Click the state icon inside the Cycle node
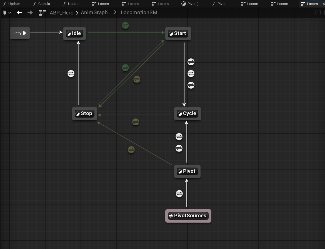 [x=180, y=114]
